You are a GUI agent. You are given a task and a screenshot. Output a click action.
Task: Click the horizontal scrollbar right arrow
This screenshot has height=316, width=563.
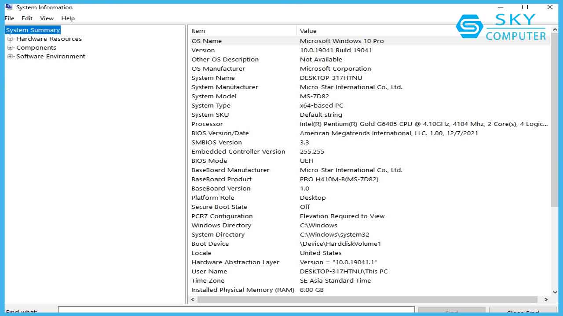(x=546, y=299)
